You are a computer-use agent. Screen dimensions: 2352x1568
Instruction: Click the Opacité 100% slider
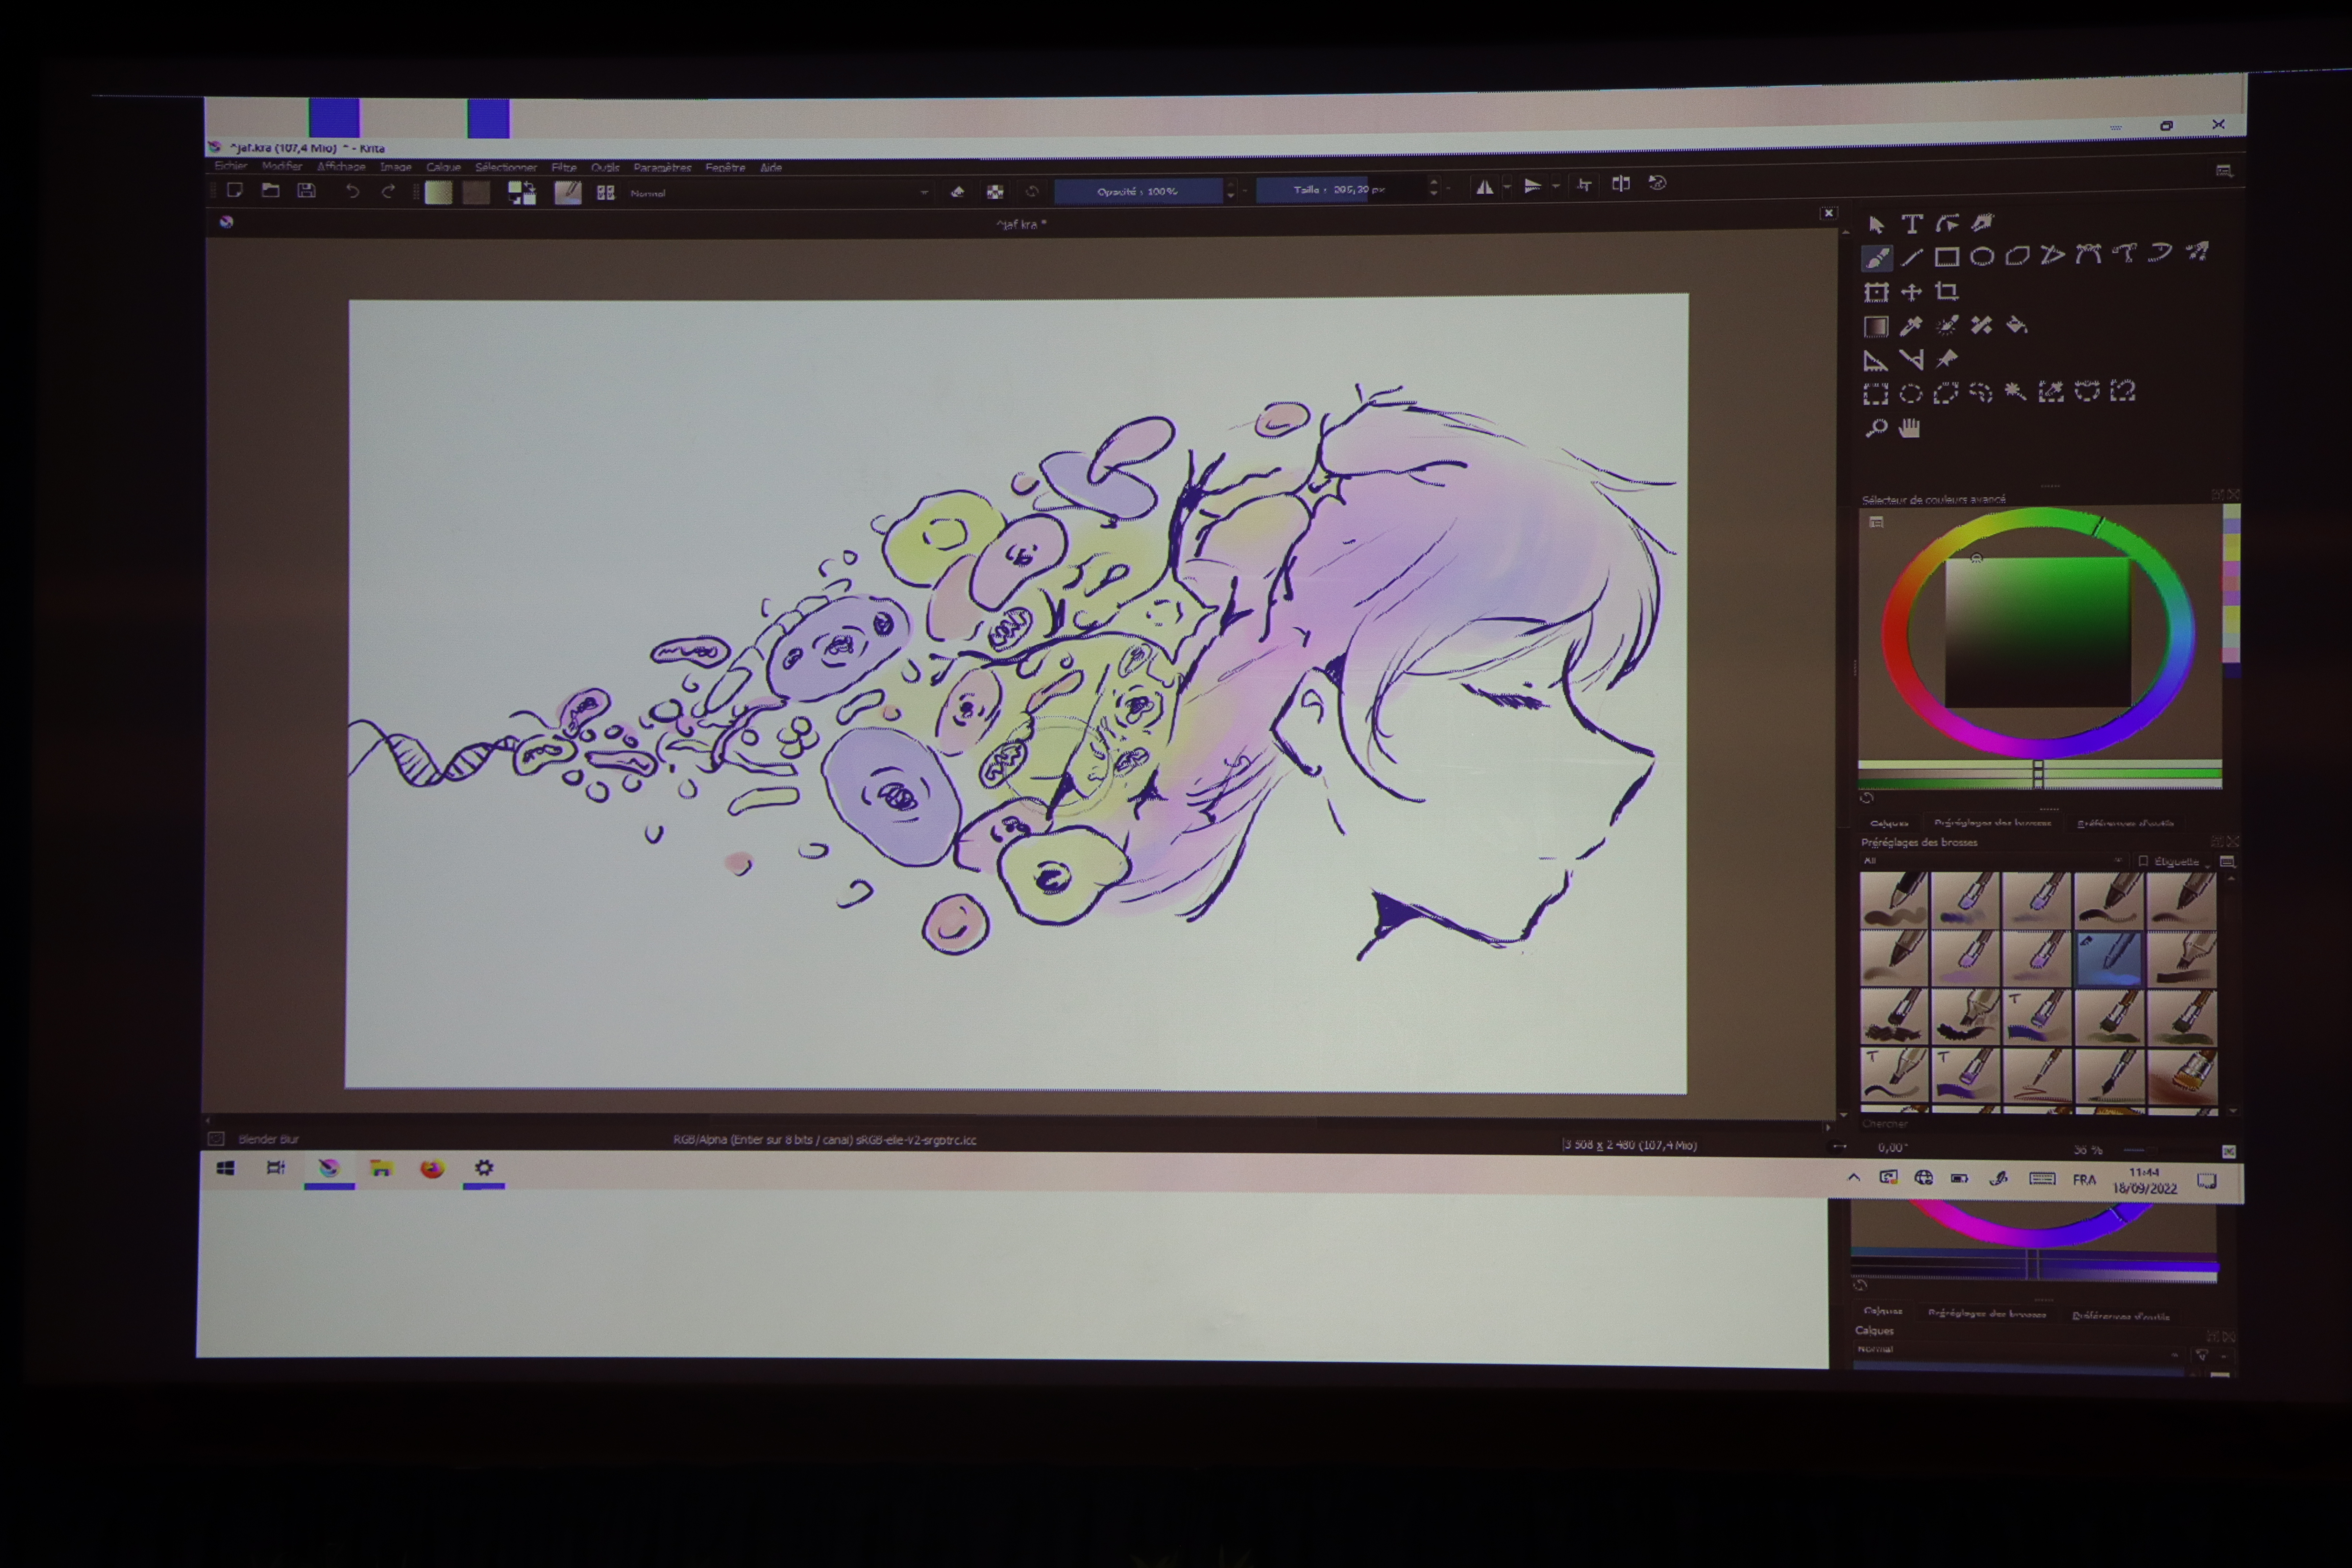point(1138,191)
